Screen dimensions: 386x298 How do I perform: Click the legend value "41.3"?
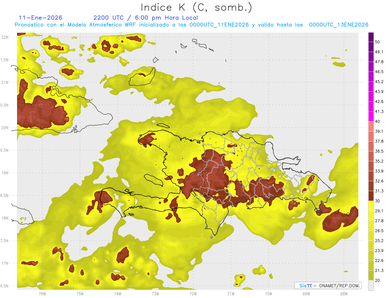(x=379, y=112)
